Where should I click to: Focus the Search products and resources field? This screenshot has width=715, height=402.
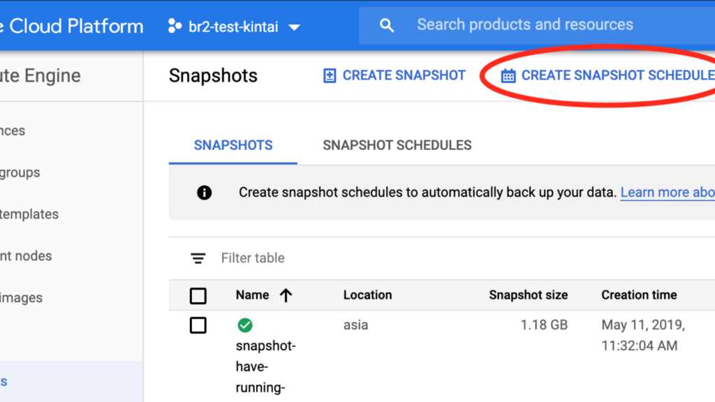tap(525, 25)
